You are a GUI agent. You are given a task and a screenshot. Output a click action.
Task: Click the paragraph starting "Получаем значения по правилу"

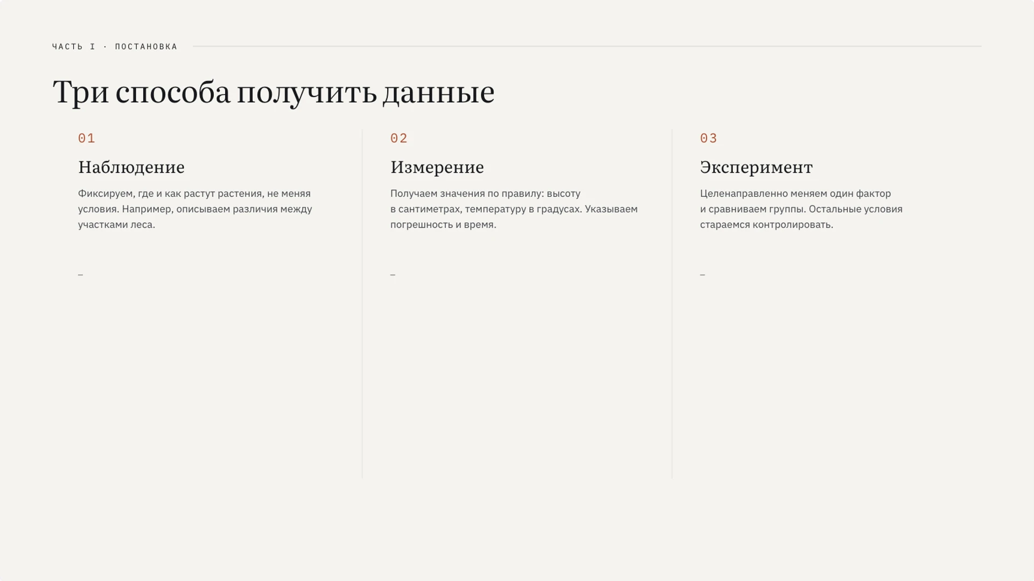[x=514, y=209]
